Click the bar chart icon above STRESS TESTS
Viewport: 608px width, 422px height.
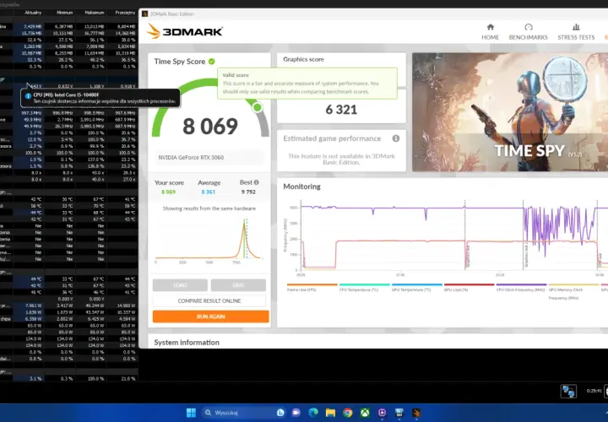coord(576,27)
